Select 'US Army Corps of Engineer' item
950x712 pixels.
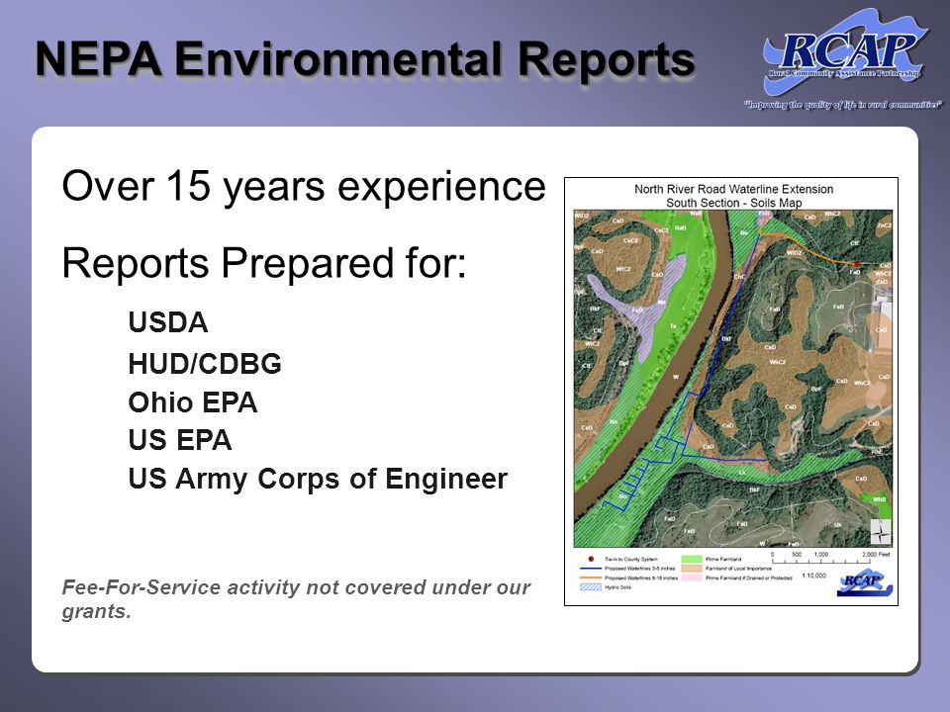318,480
